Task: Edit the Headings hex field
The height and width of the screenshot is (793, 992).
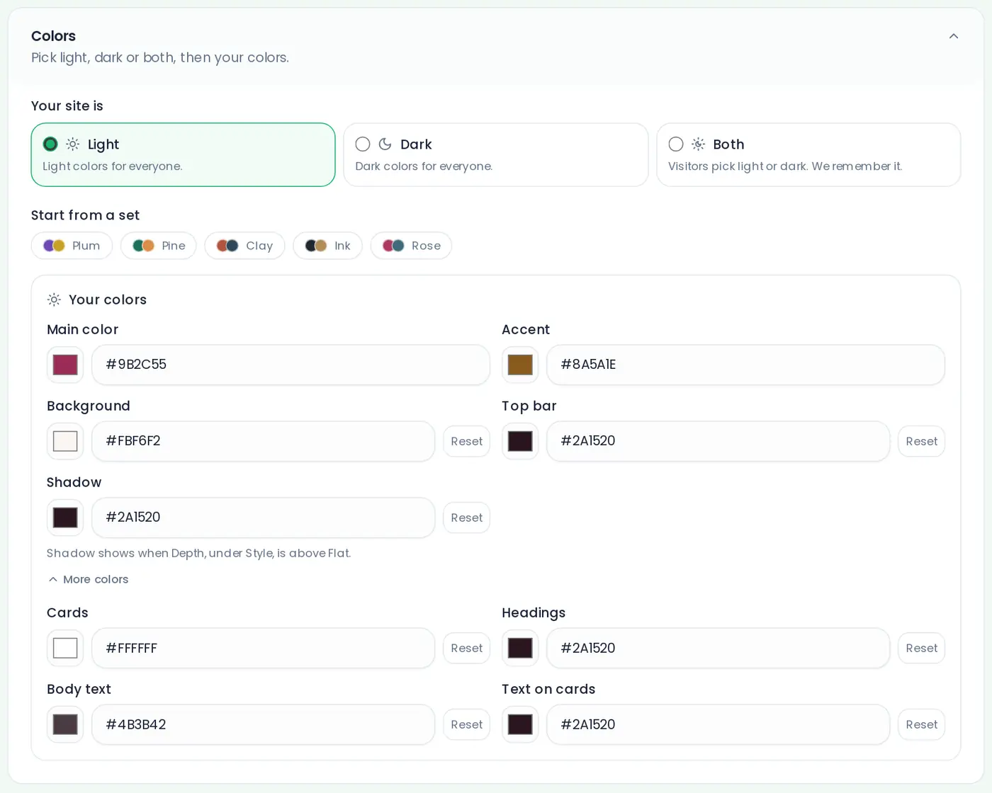Action: coord(718,648)
